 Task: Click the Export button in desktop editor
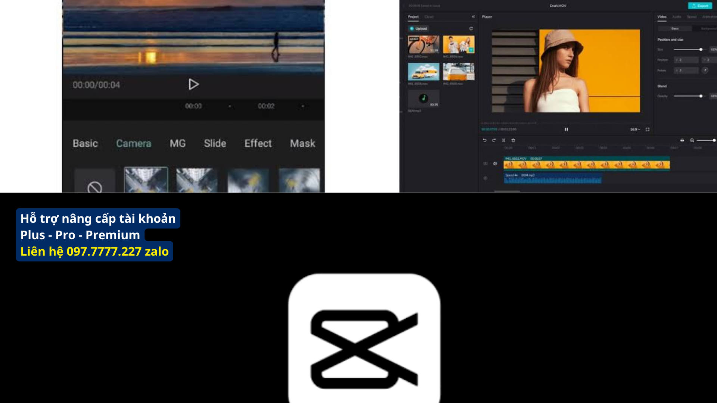click(700, 6)
